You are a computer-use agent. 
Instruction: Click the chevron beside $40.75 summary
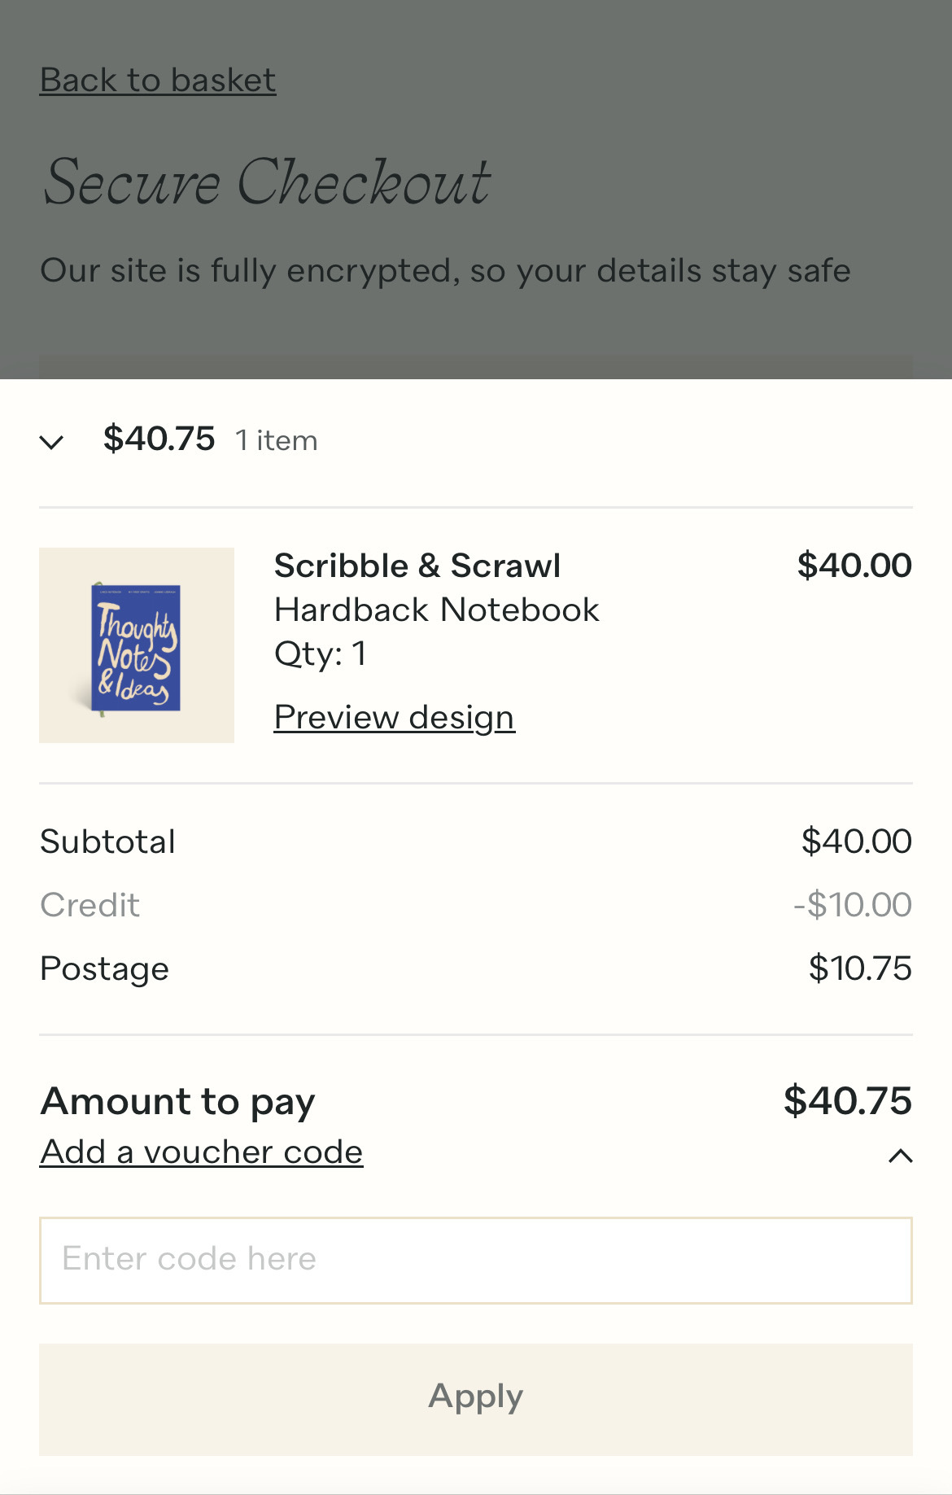52,442
